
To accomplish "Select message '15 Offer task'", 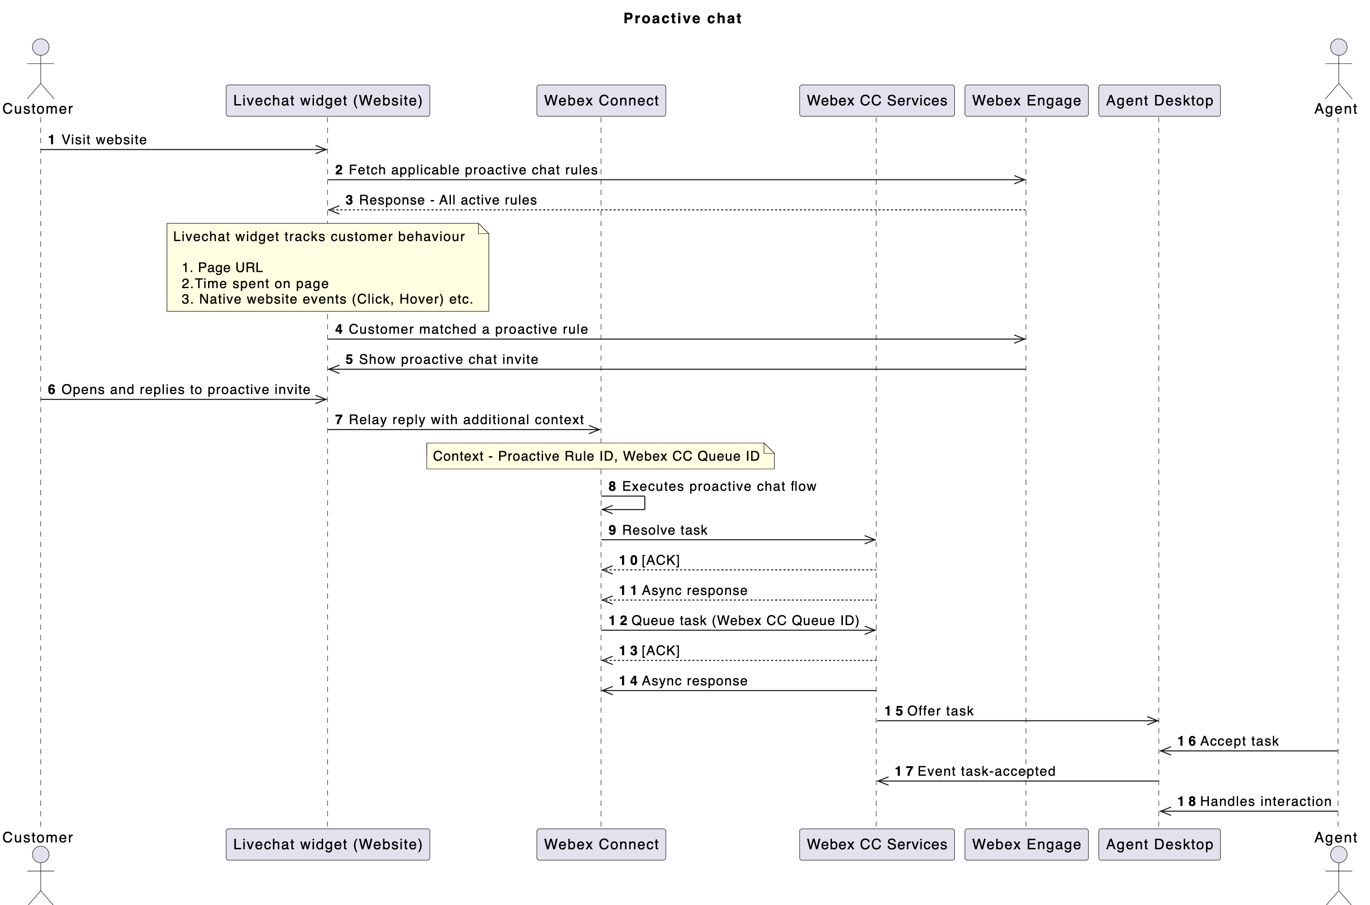I will point(929,711).
